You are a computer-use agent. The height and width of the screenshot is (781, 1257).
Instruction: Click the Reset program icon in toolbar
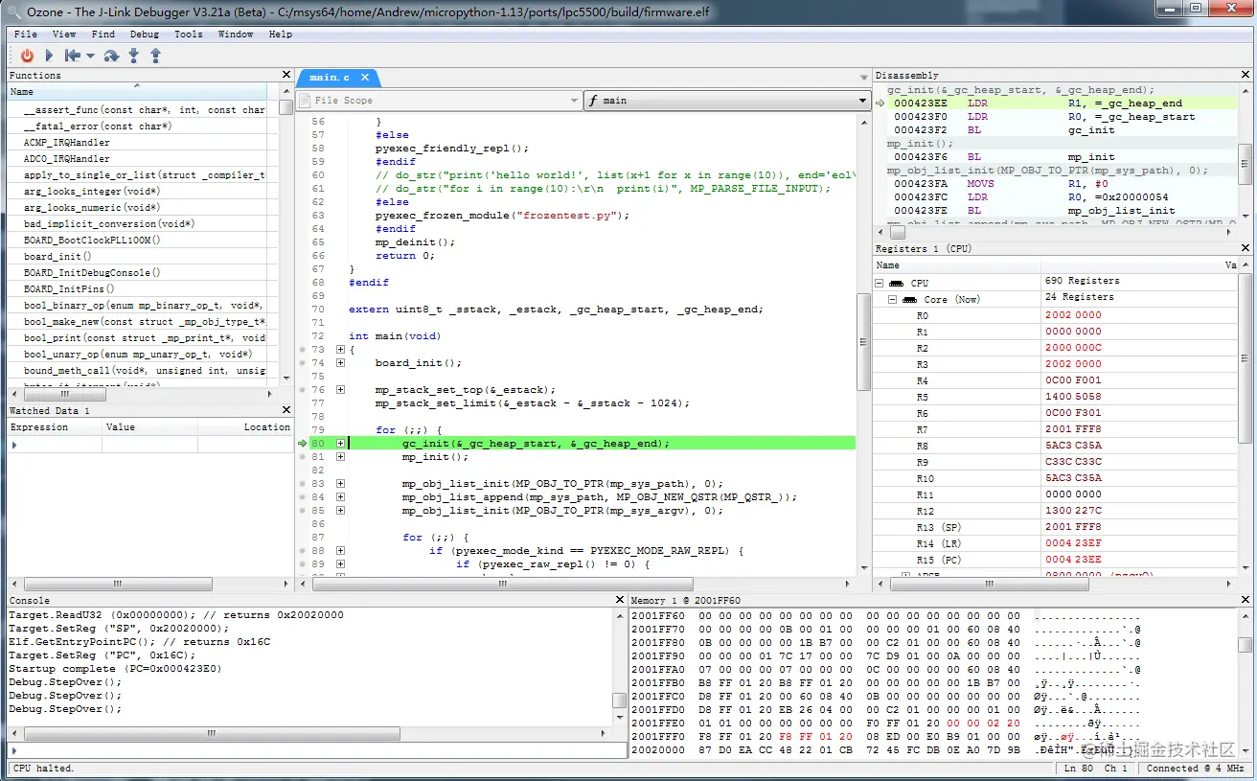pos(72,56)
